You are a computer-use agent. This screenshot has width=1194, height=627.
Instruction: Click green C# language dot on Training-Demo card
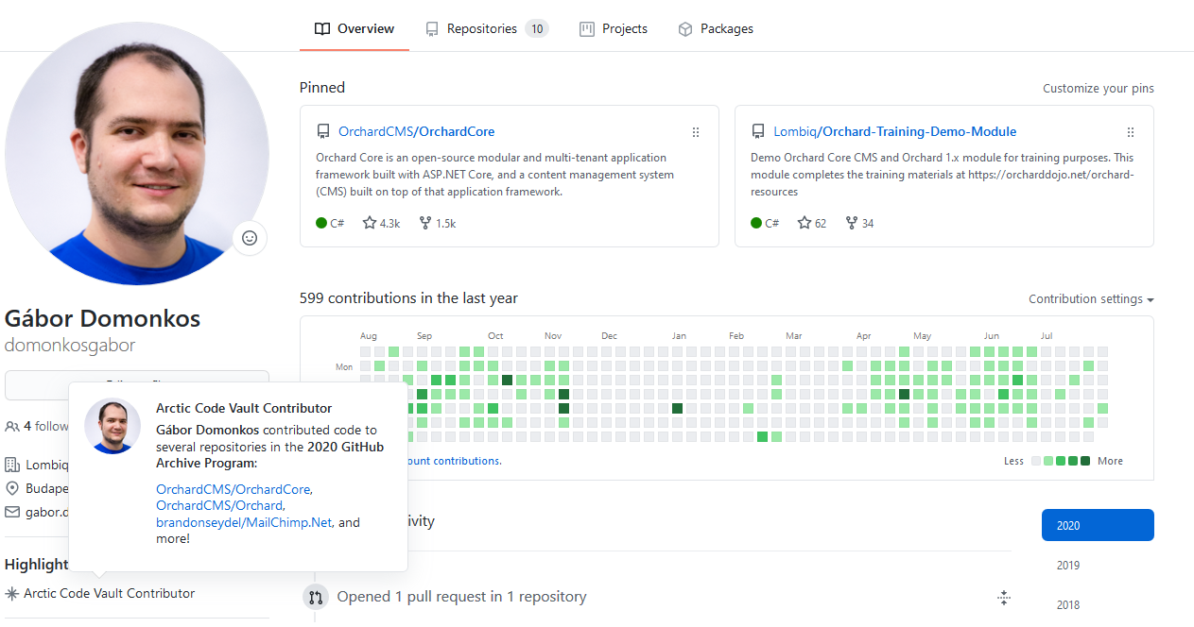pos(756,224)
